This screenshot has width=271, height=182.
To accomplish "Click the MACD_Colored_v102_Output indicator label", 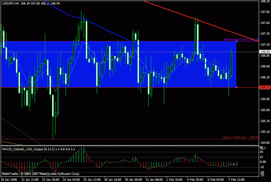I will pyautogui.click(x=39, y=149).
